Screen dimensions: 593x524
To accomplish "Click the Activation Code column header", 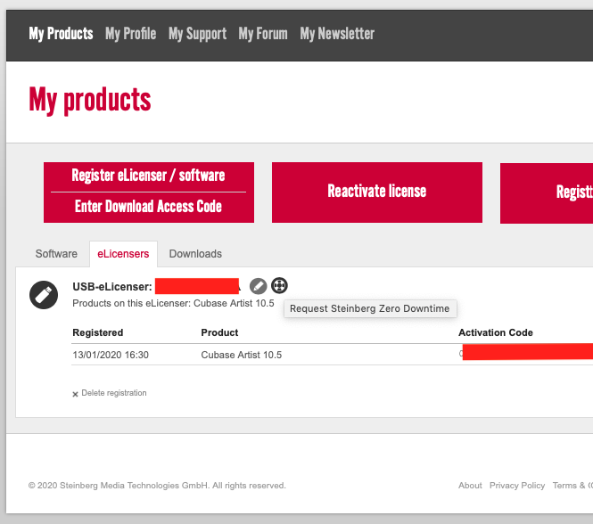I will [496, 332].
